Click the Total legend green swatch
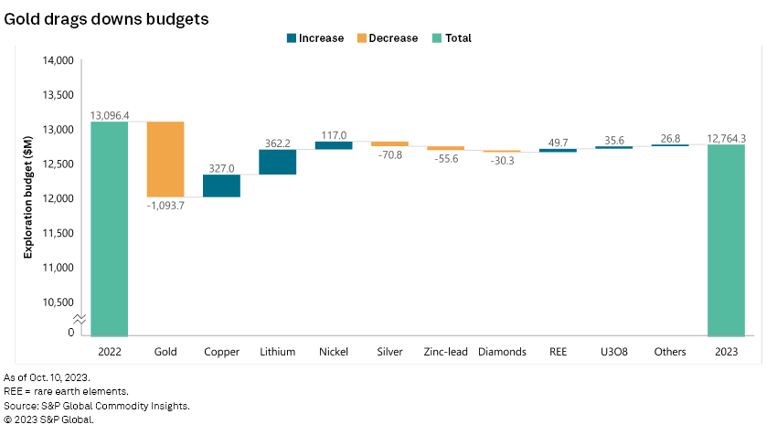This screenshot has height=435, width=777. [436, 38]
